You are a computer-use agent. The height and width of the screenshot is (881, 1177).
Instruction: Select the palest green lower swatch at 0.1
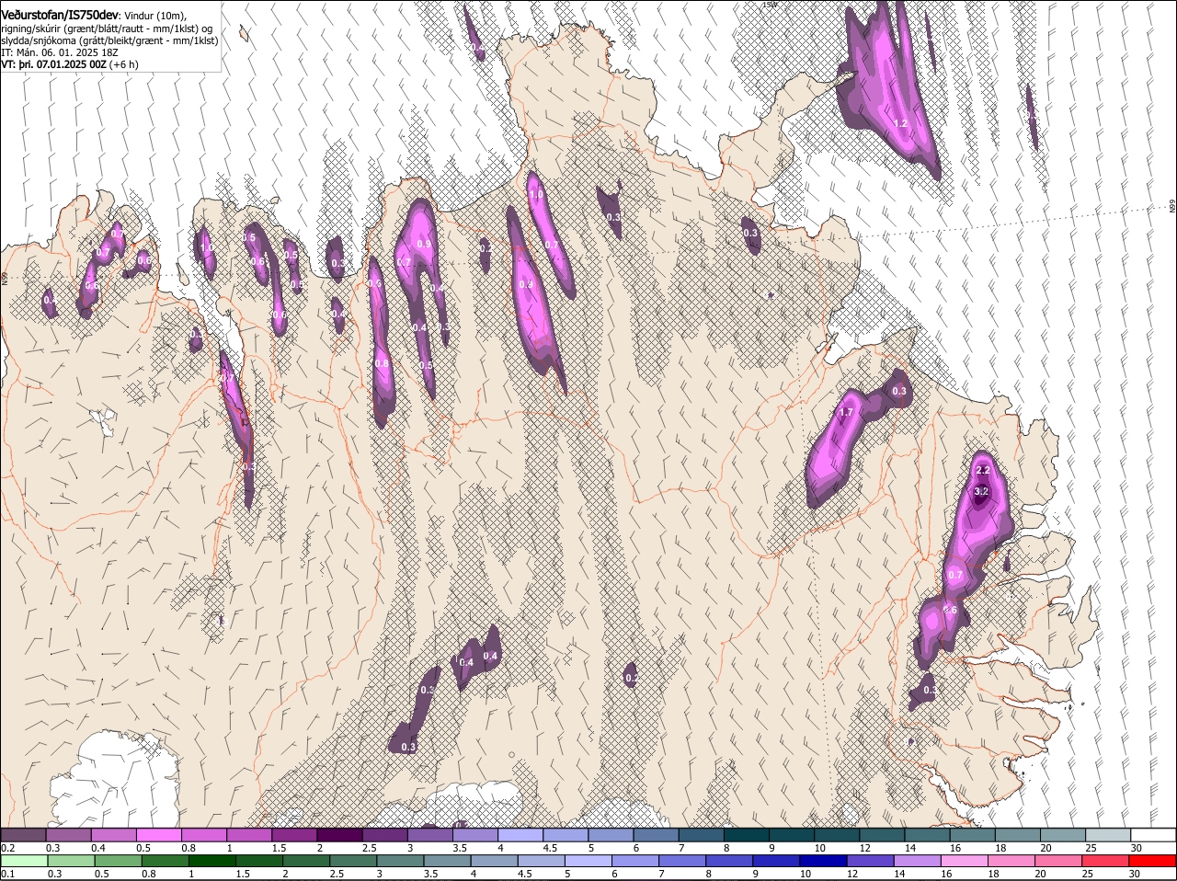[x=23, y=861]
